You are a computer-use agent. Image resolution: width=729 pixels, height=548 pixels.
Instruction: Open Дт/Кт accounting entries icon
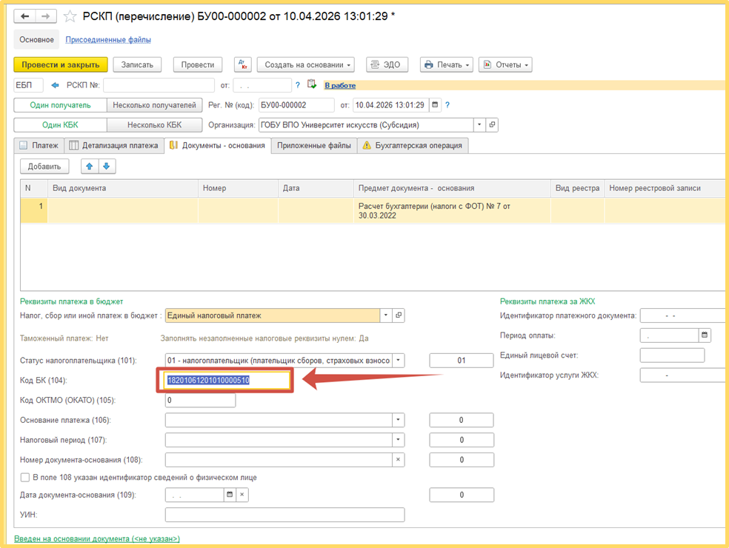[x=243, y=64]
